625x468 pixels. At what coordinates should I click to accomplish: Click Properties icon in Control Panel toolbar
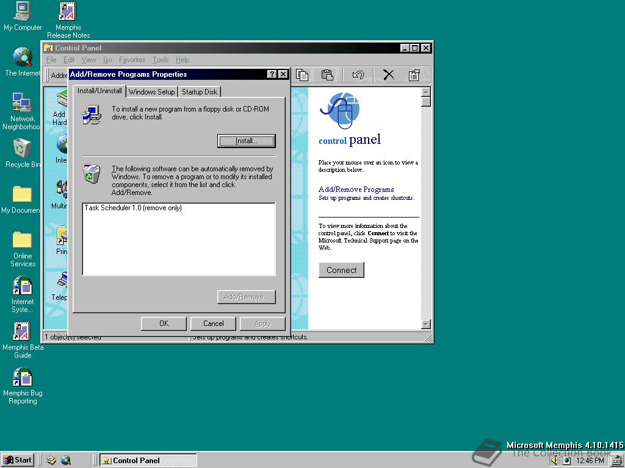[414, 75]
